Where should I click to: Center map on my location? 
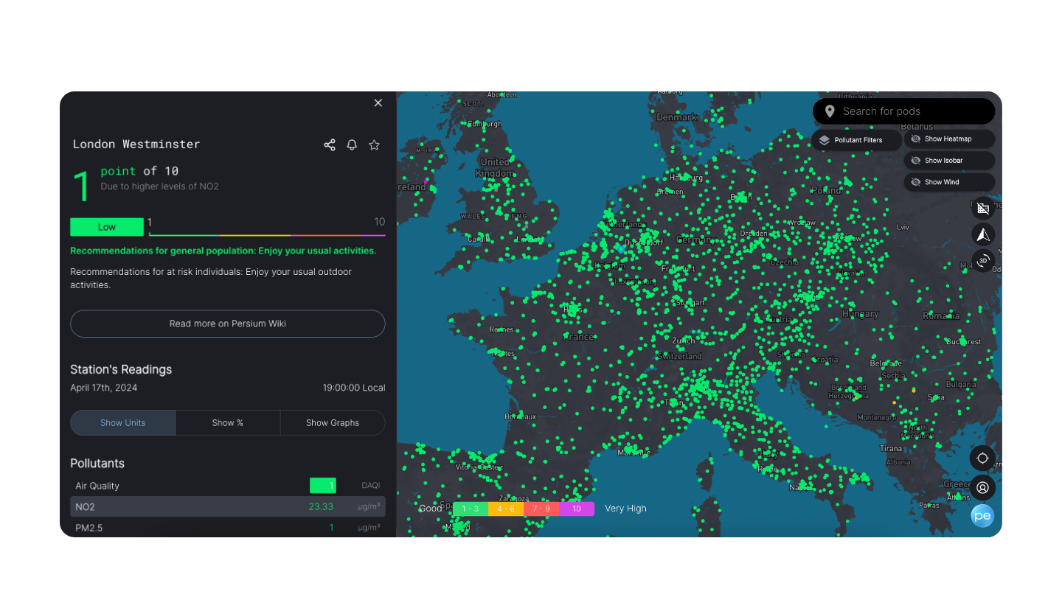tap(982, 458)
